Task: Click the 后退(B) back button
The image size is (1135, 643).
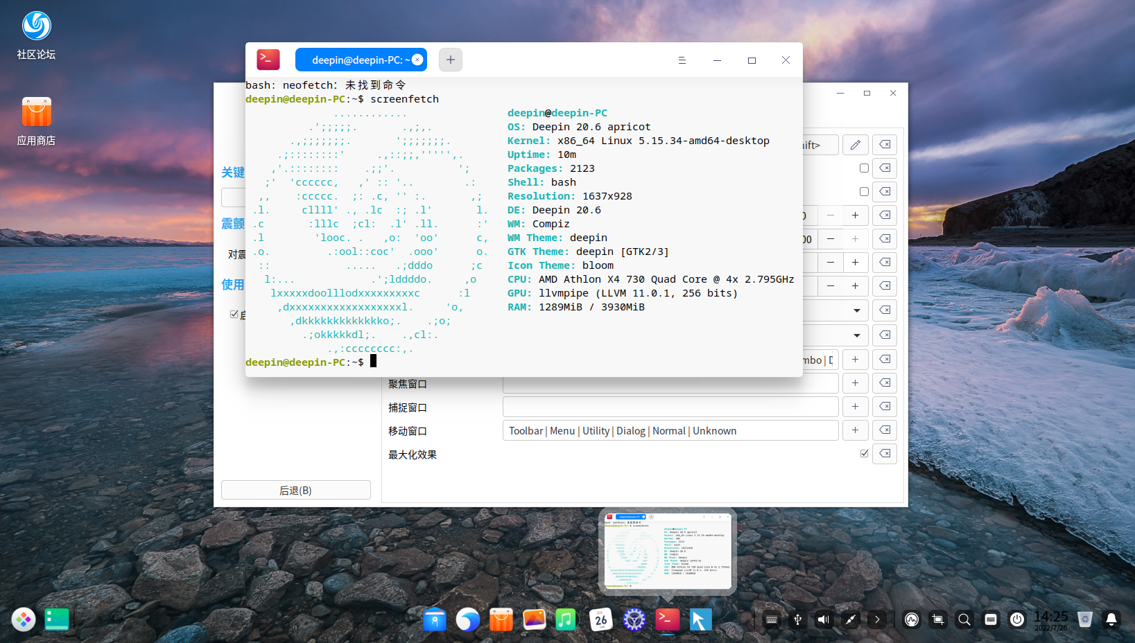Action: click(295, 490)
